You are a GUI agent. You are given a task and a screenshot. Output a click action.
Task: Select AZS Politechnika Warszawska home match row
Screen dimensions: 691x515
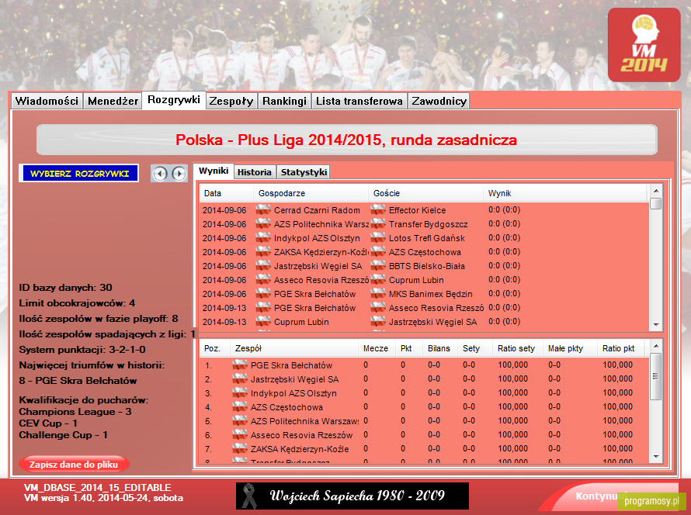coord(425,224)
